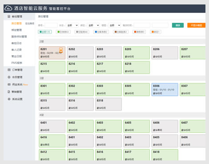Toggle the 空脏房48 filter chip
The image size is (209, 164).
click(82, 32)
